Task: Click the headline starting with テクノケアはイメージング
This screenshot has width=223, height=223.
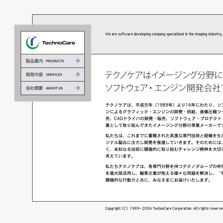Action: click(164, 75)
